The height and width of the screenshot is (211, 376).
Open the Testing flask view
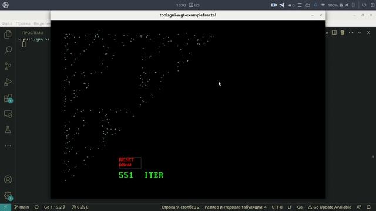point(8,130)
